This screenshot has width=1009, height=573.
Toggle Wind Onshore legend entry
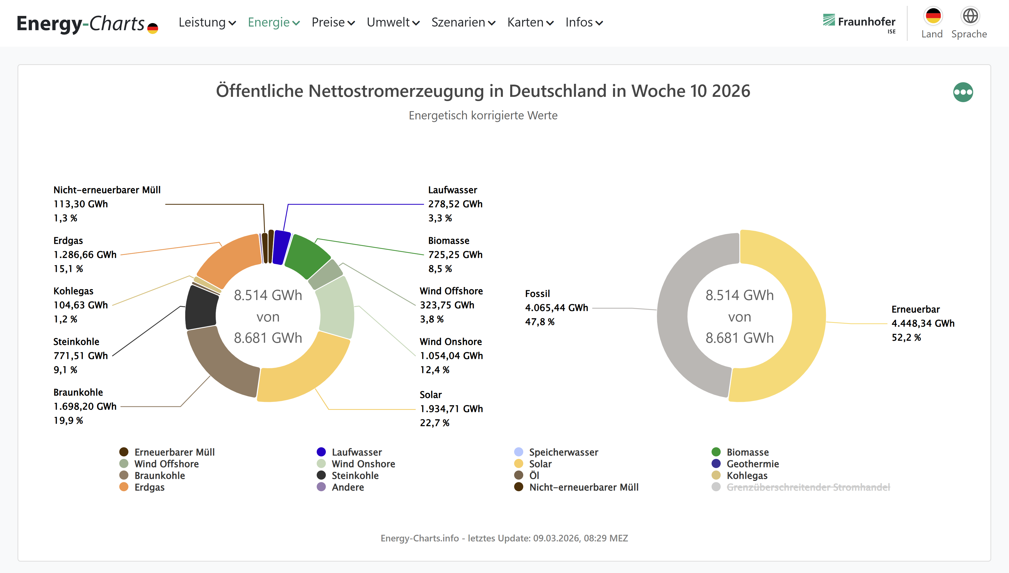pyautogui.click(x=363, y=464)
